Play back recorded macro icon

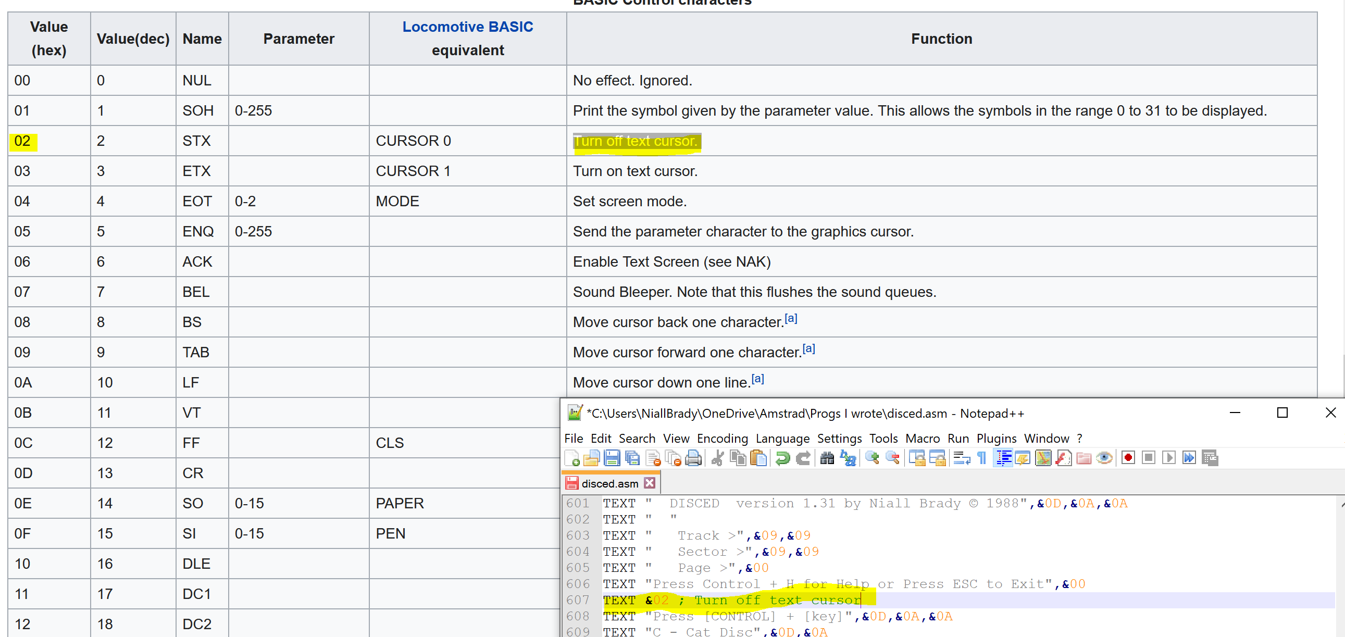point(1169,458)
